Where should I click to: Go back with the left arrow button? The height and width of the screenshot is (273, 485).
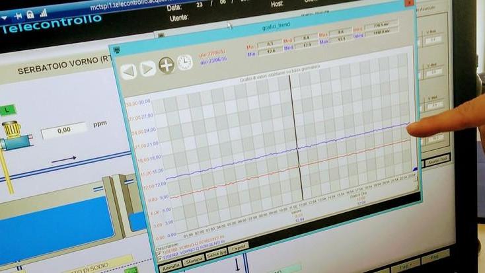tap(128, 71)
